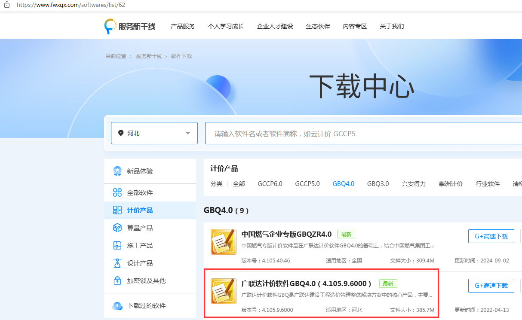522x320 pixels.
Task: Open the 关于我们 menu
Action: pyautogui.click(x=392, y=26)
